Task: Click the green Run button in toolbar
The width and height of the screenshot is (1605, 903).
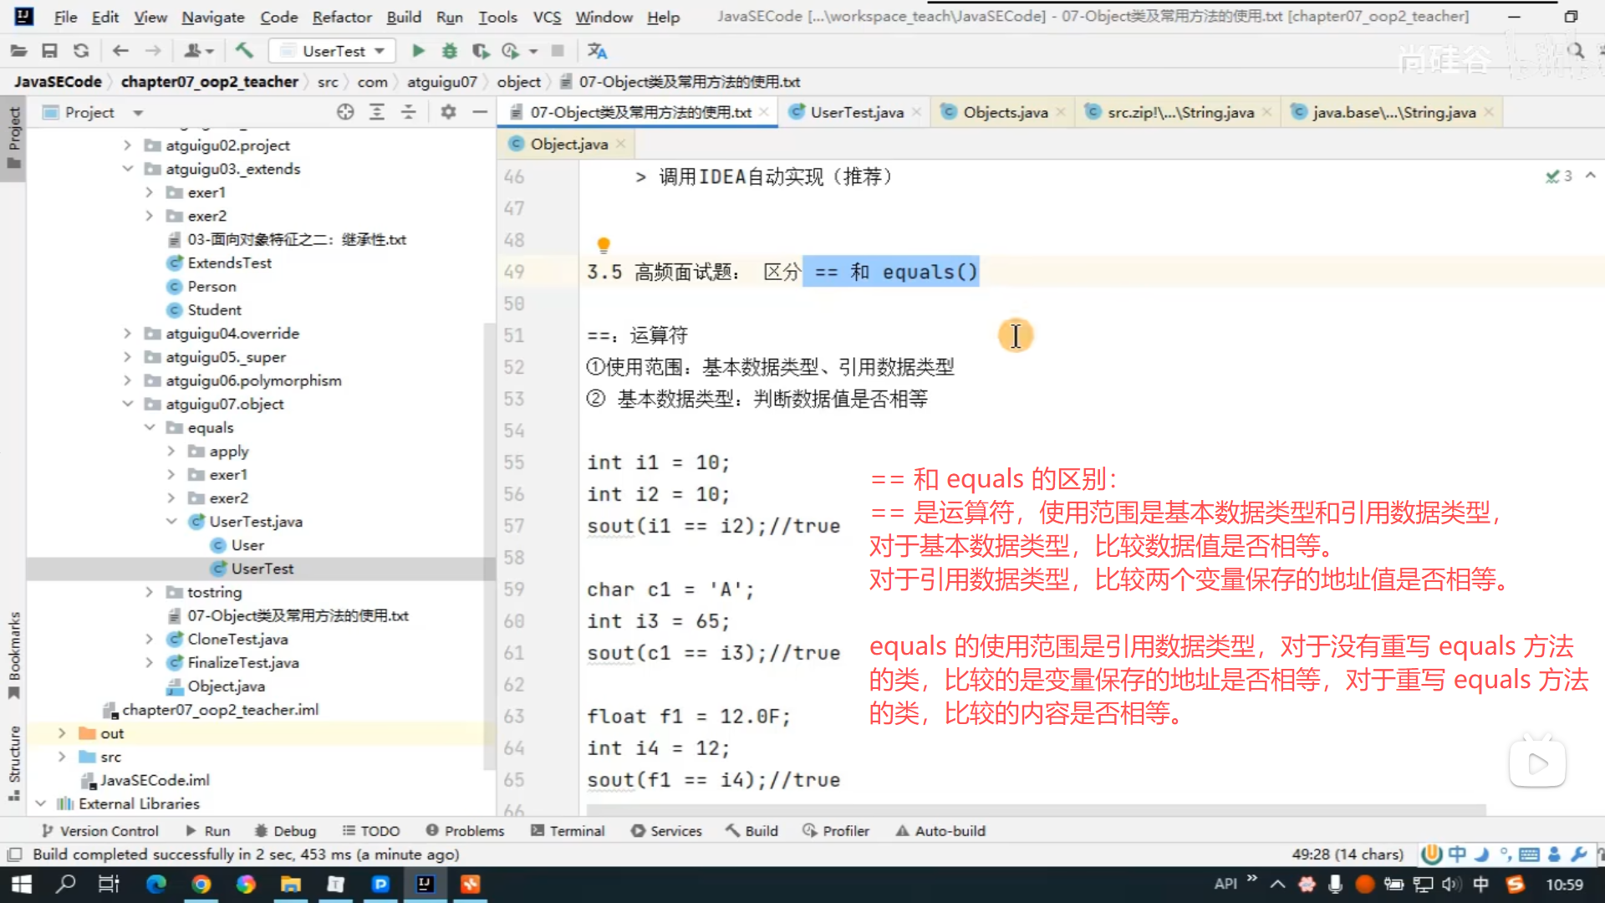Action: click(419, 51)
